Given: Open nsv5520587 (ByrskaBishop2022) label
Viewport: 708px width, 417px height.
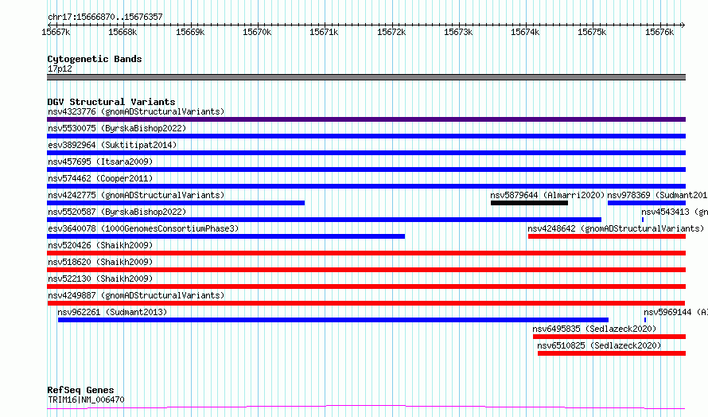Looking at the screenshot, I should (x=117, y=212).
